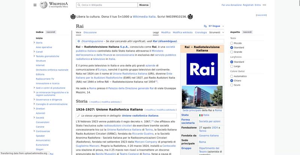Expand the Storia section in index
300x155 pixels.
point(34,43)
